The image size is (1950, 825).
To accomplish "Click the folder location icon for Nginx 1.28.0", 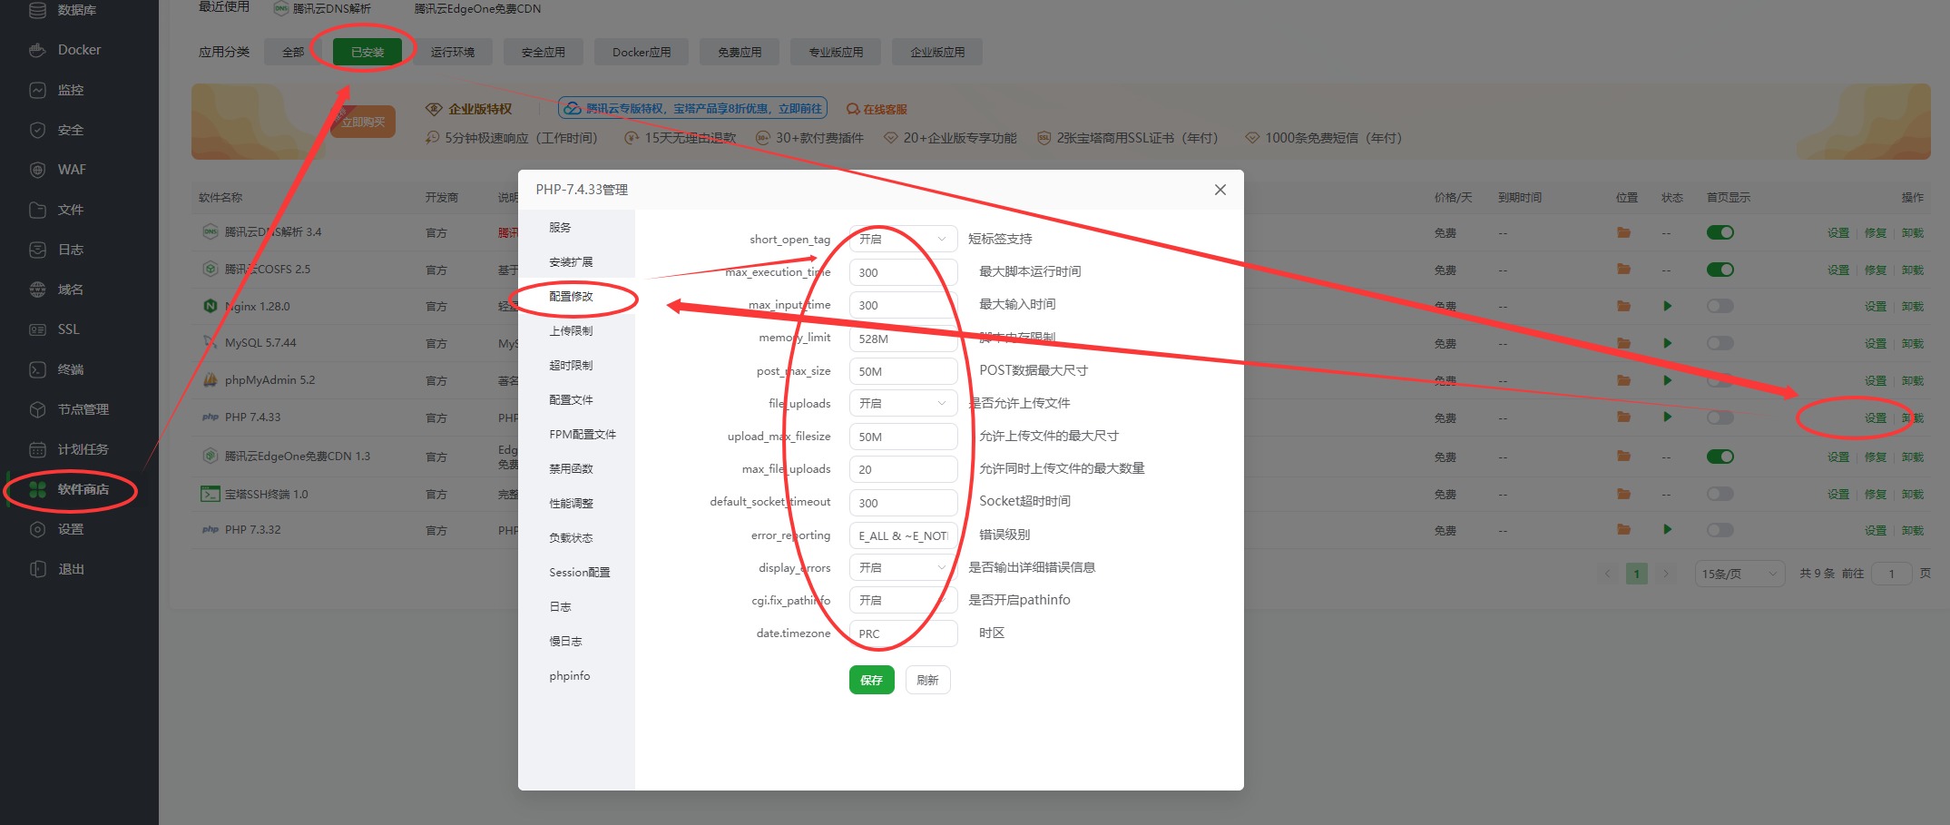I will 1624,306.
